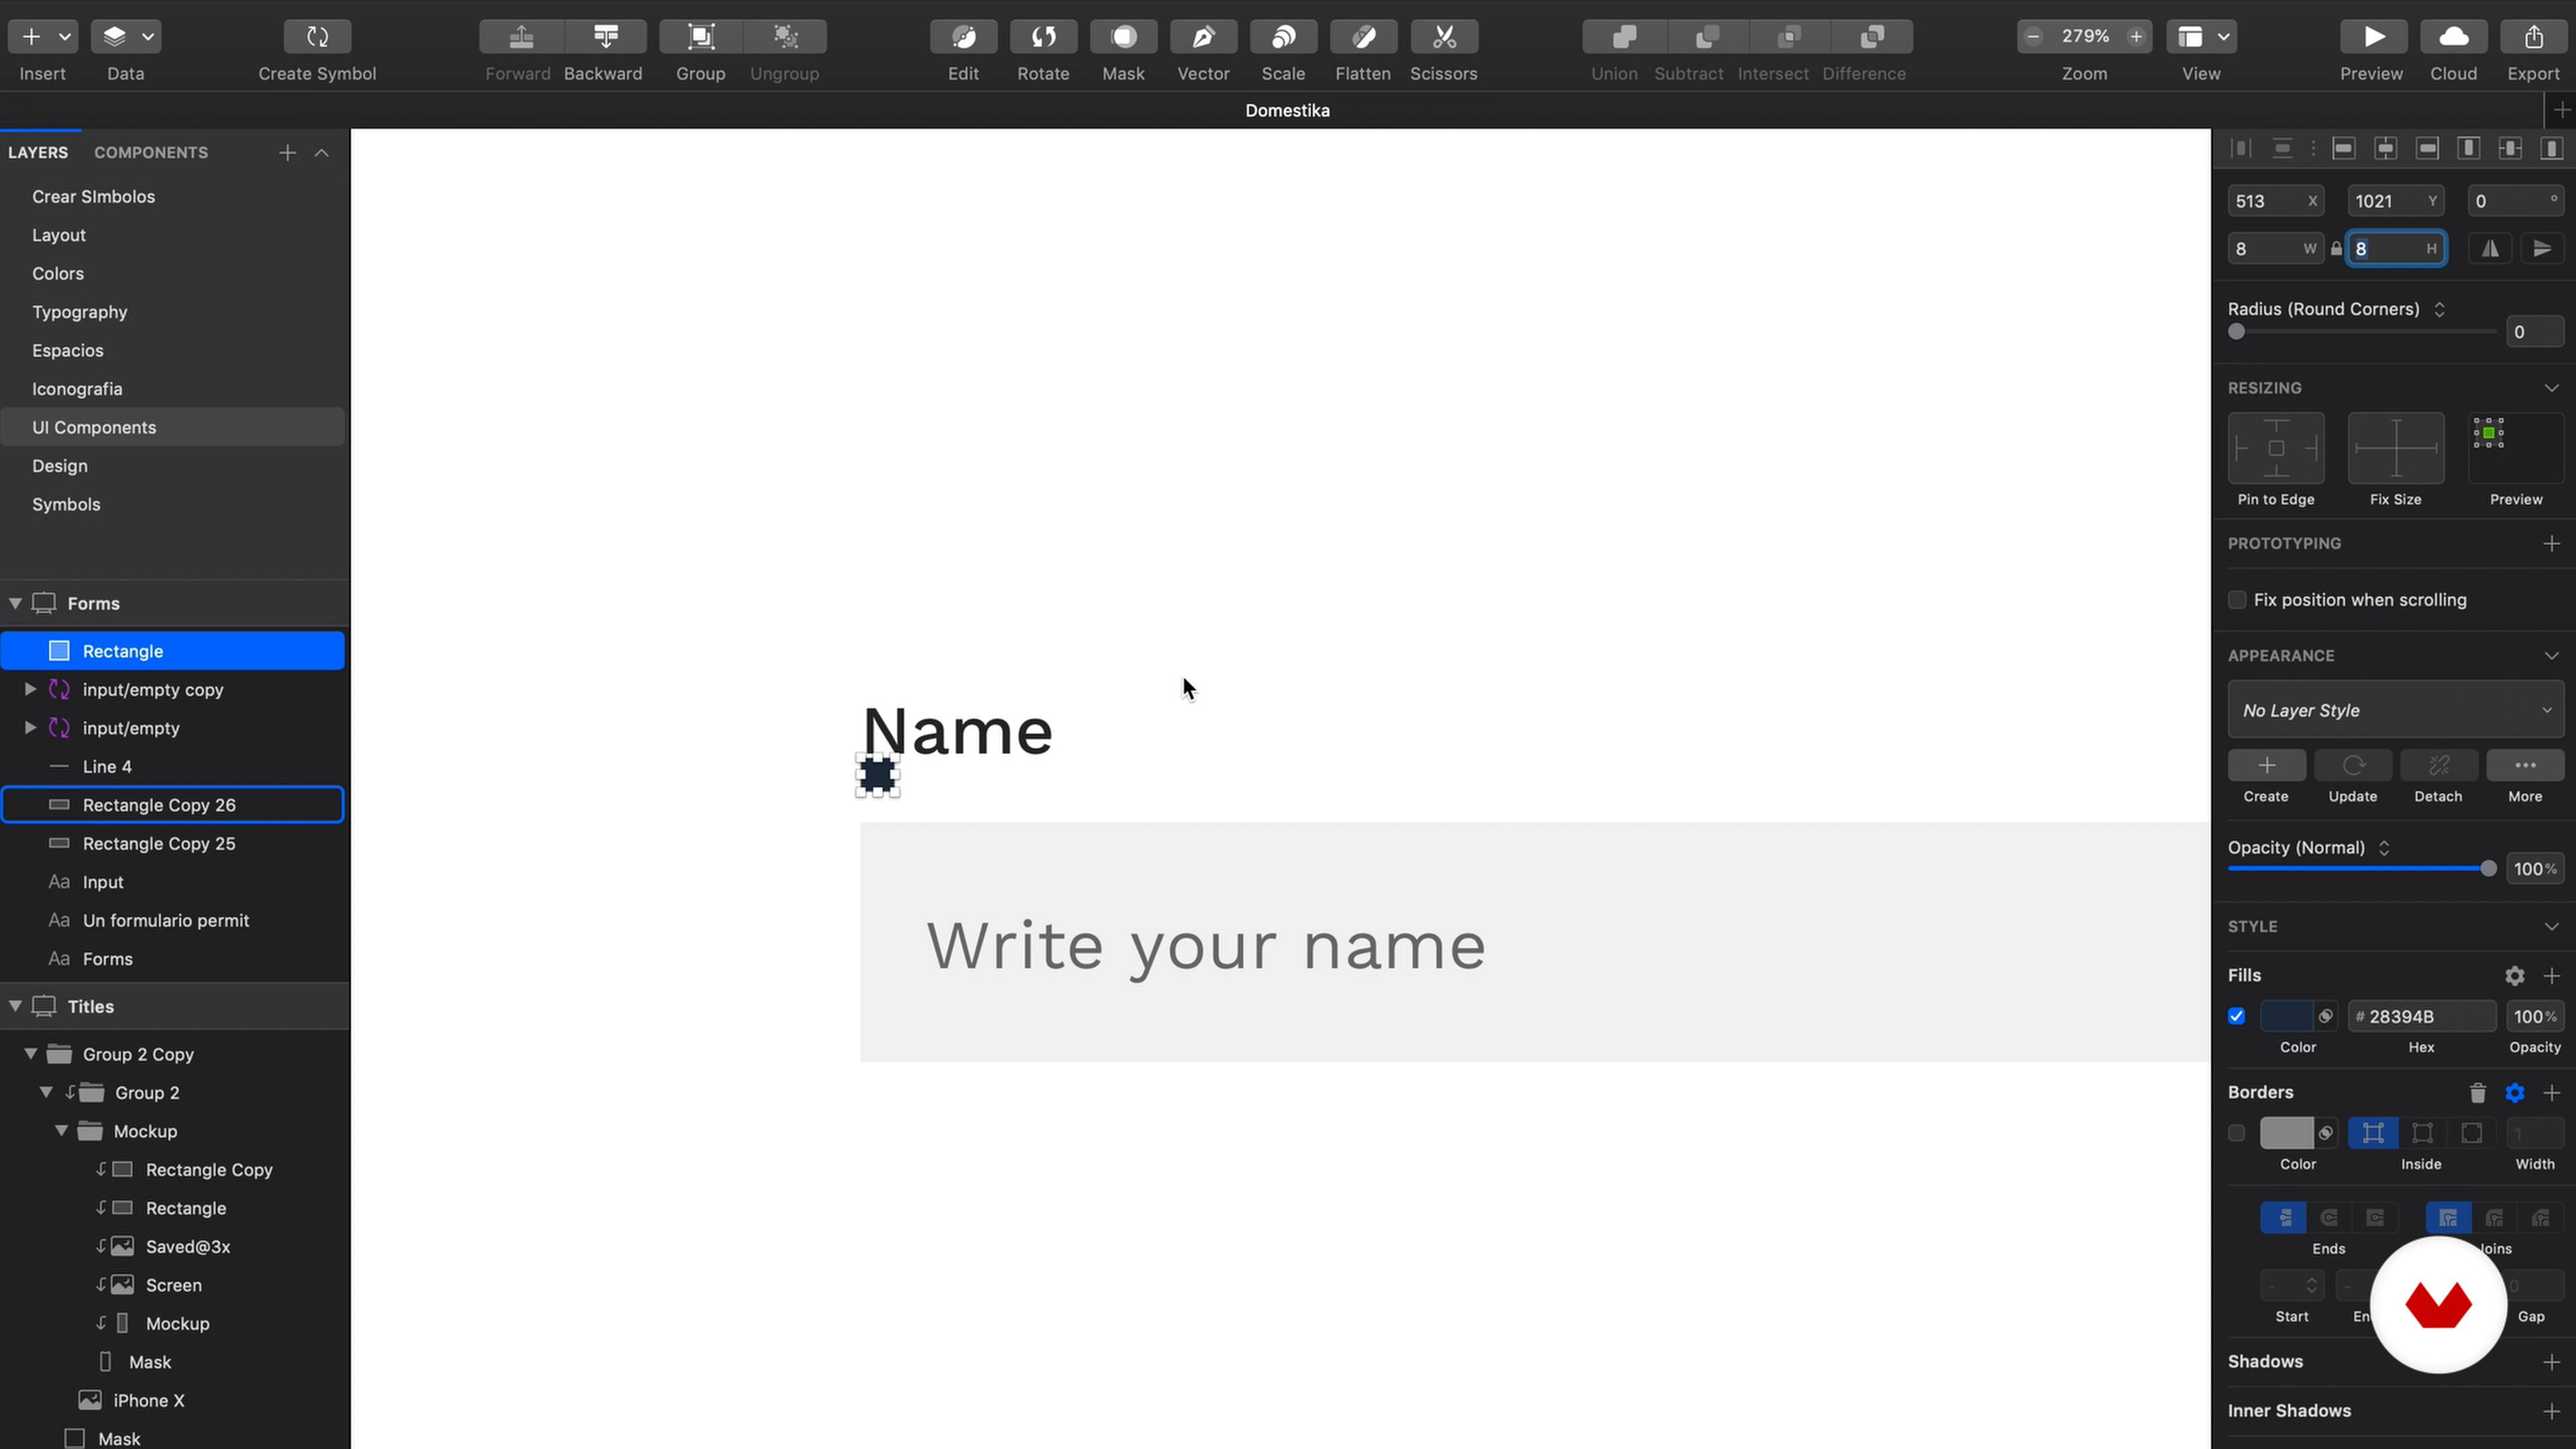Create a new layer style

pyautogui.click(x=2267, y=766)
